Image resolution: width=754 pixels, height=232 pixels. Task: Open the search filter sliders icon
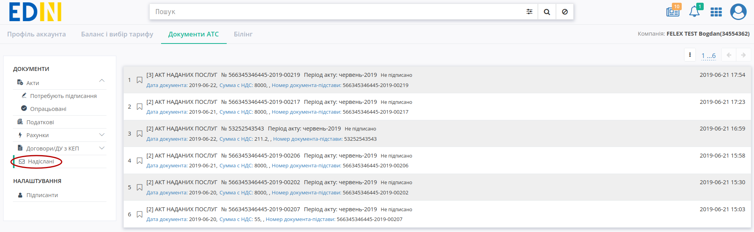529,12
